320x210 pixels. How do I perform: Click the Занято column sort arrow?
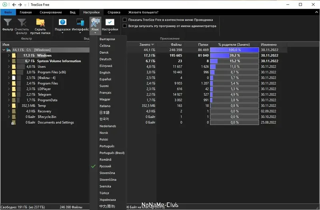tap(152, 45)
